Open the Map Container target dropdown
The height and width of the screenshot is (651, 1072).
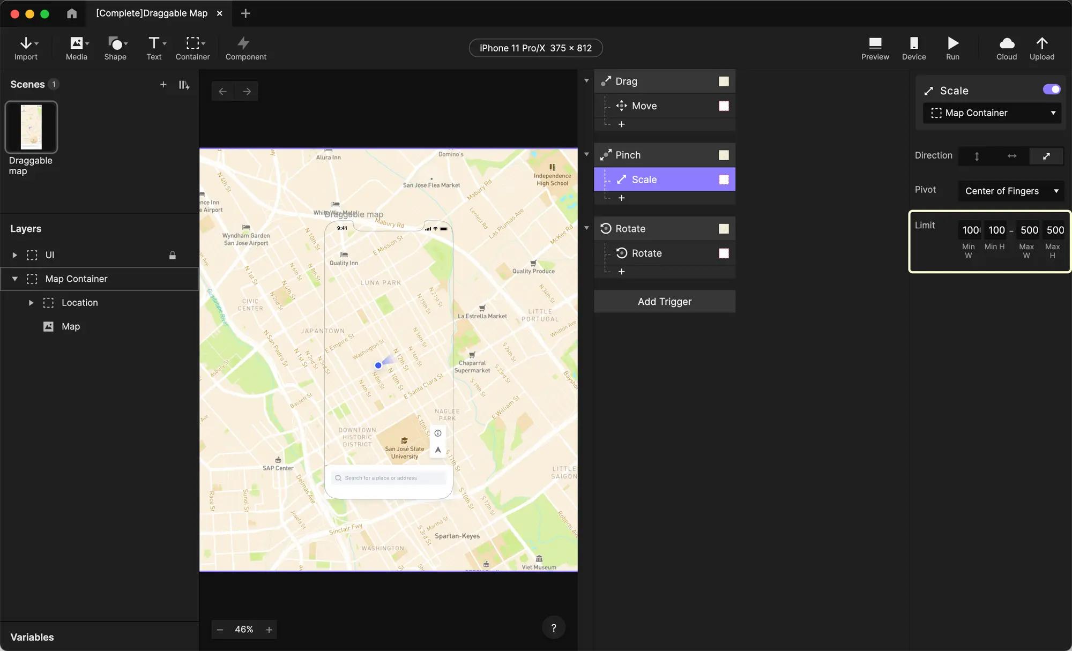point(992,113)
